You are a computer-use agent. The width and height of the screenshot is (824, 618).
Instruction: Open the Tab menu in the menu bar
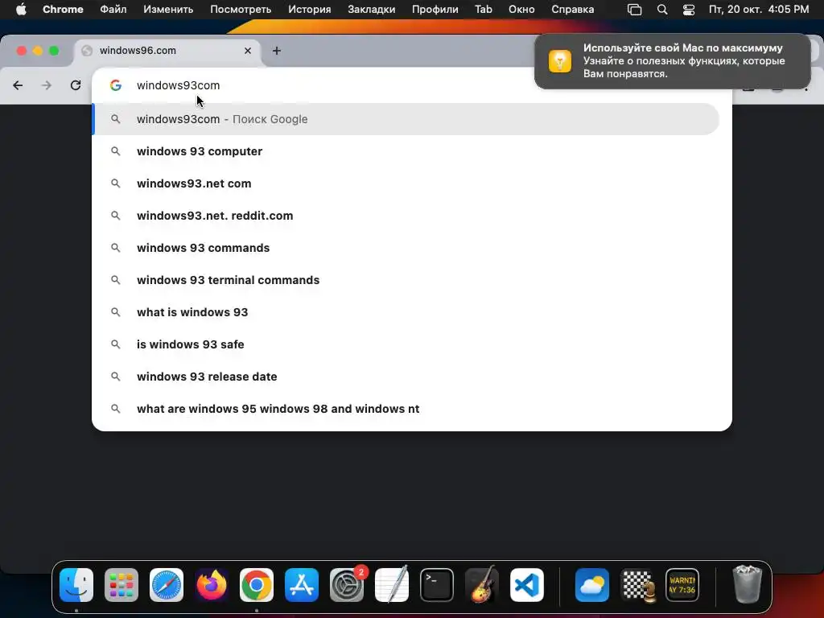(x=484, y=10)
